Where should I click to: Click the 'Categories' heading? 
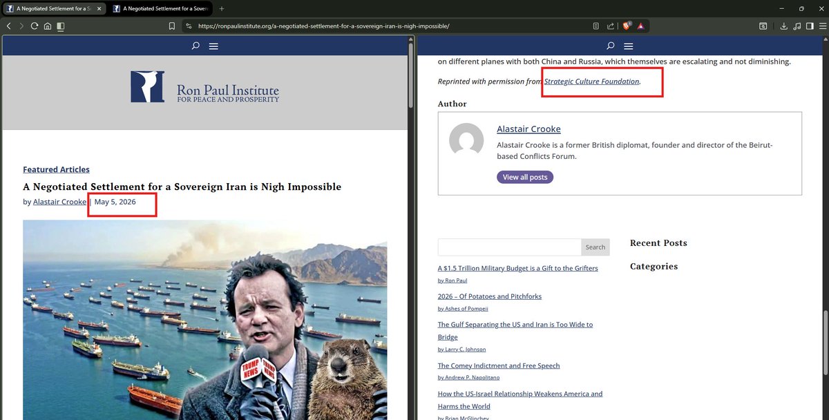[654, 266]
